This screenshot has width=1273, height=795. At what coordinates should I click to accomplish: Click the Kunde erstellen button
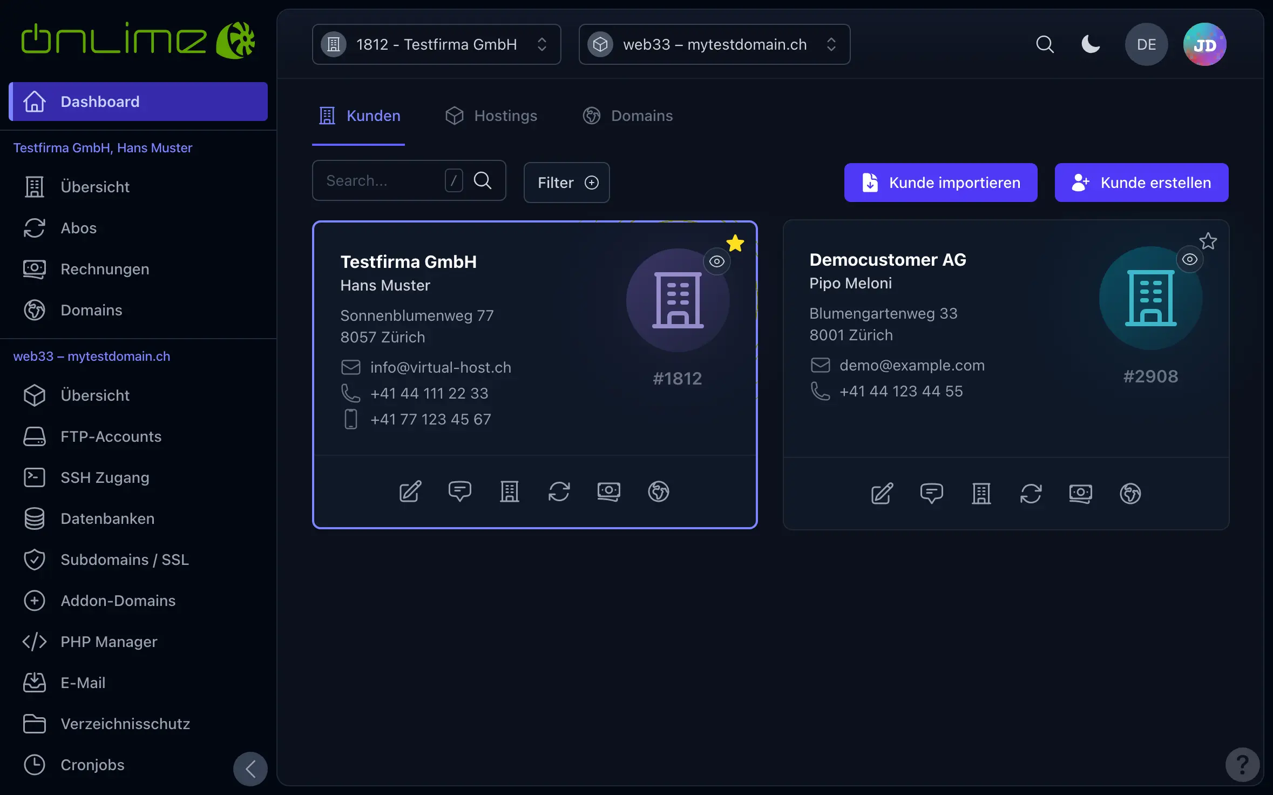coord(1141,183)
